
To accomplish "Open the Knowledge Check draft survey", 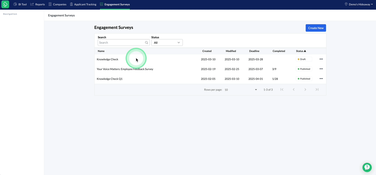I will point(107,59).
